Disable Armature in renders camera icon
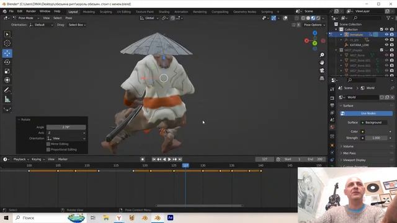 392,35
